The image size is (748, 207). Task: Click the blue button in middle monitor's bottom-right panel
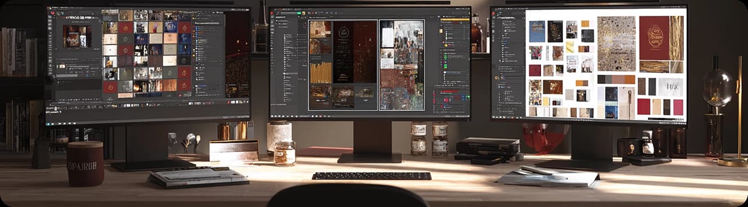pos(463,96)
